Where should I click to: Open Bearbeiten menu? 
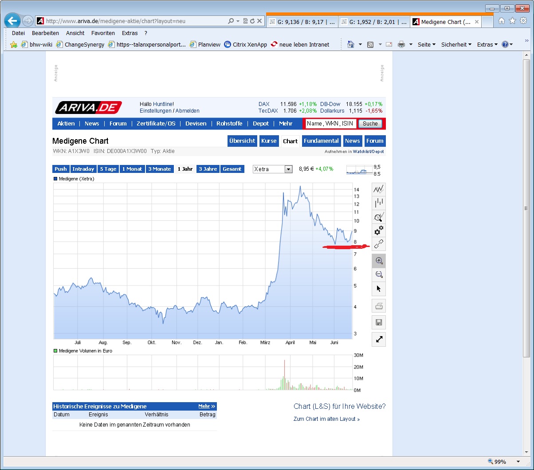[45, 33]
